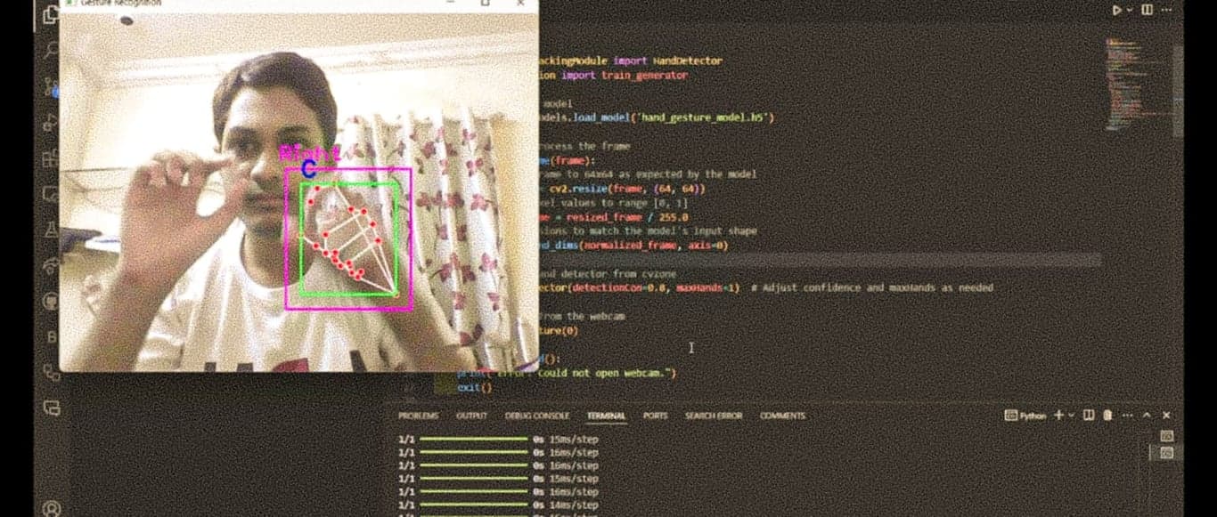Run the Python file with the Run button
The height and width of the screenshot is (517, 1217).
(x=1116, y=10)
